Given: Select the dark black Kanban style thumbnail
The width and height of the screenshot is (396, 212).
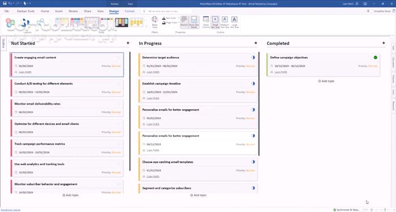Looking at the screenshot, I should tap(122, 23).
